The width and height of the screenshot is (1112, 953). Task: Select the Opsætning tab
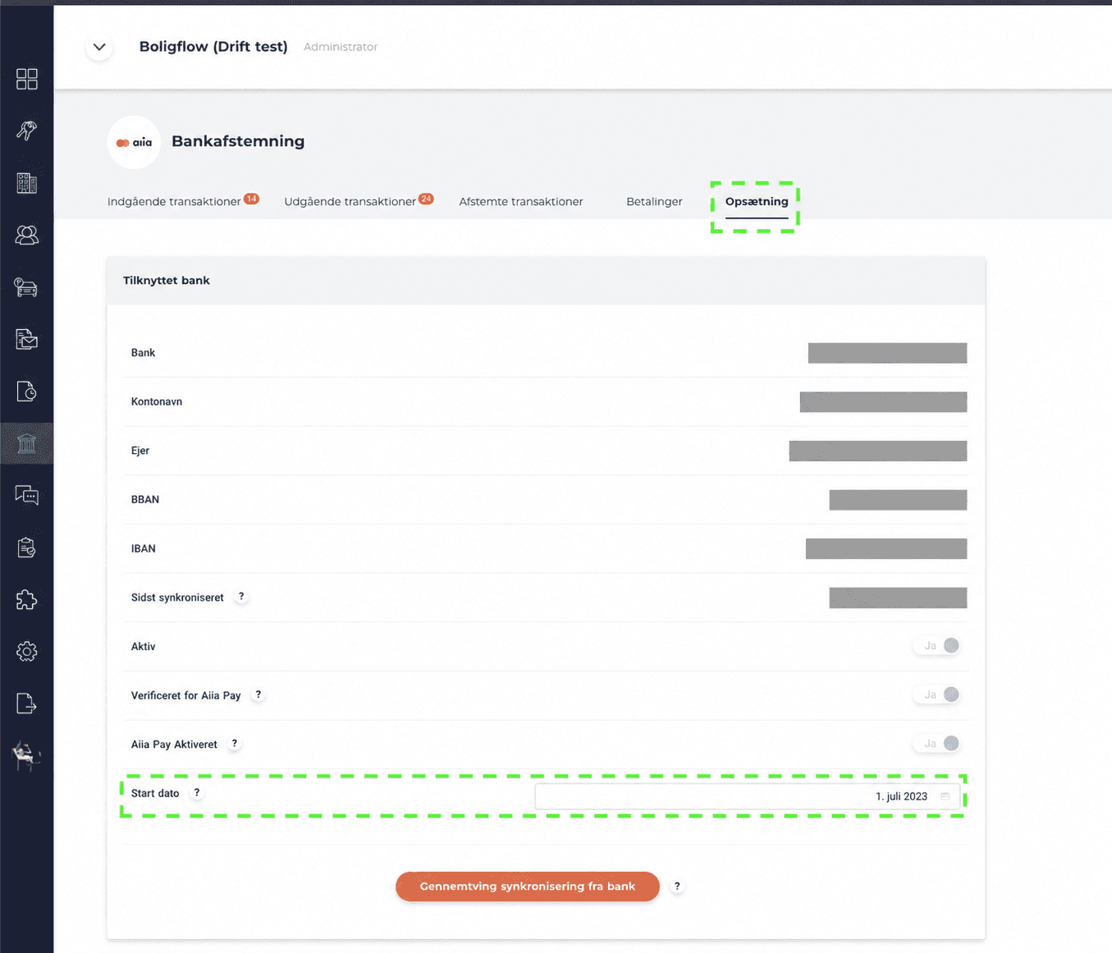tap(757, 201)
